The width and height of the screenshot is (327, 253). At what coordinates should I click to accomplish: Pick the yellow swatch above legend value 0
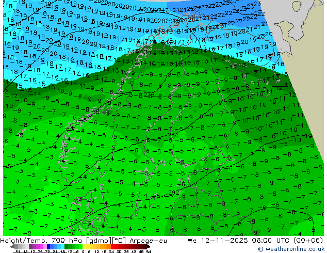pyautogui.click(x=84, y=246)
